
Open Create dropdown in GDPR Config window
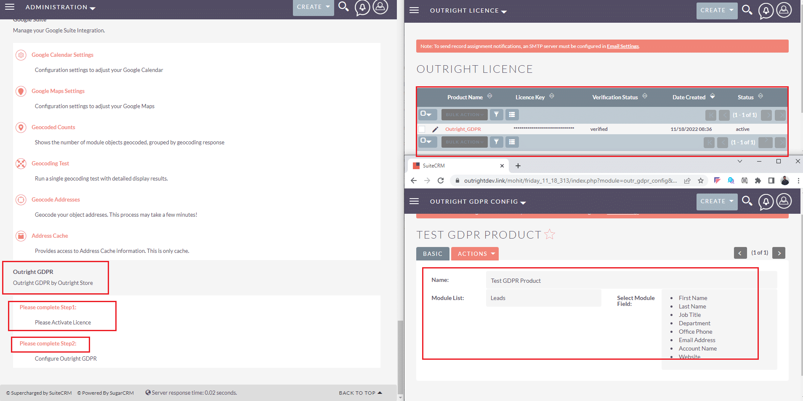point(717,202)
